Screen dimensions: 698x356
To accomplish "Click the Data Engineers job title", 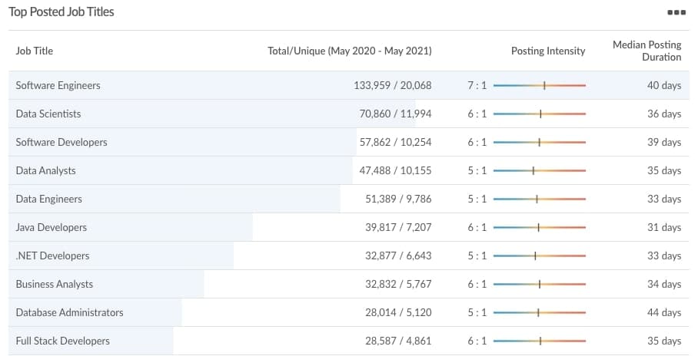I will tap(49, 199).
